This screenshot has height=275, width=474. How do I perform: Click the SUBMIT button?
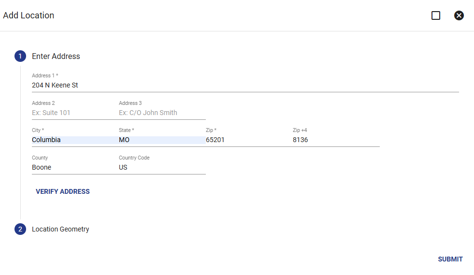pos(450,259)
